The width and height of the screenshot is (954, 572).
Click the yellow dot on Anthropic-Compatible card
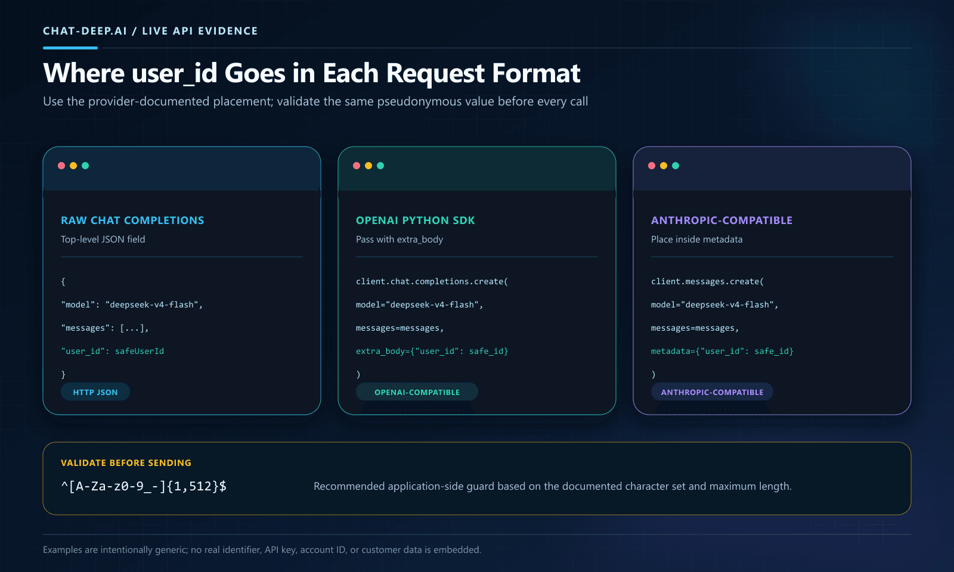coord(664,166)
